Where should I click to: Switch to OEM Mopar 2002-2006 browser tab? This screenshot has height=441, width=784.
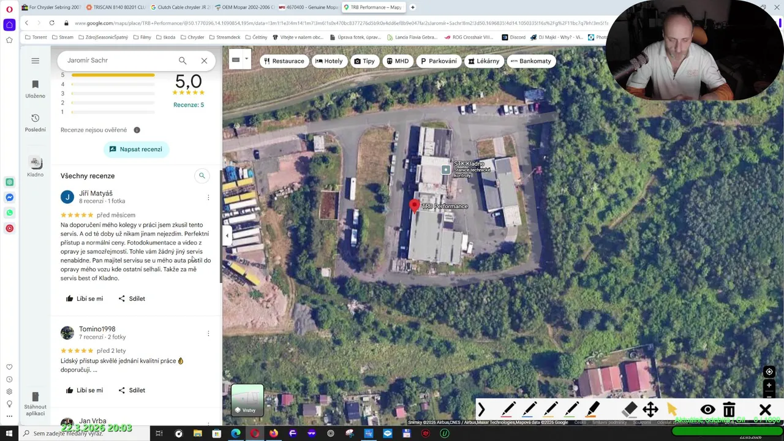point(245,7)
